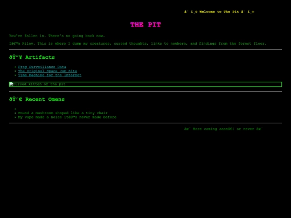
Task: Click 'Found a mushroom shaped like a tiny chair'
Action: (x=63, y=113)
